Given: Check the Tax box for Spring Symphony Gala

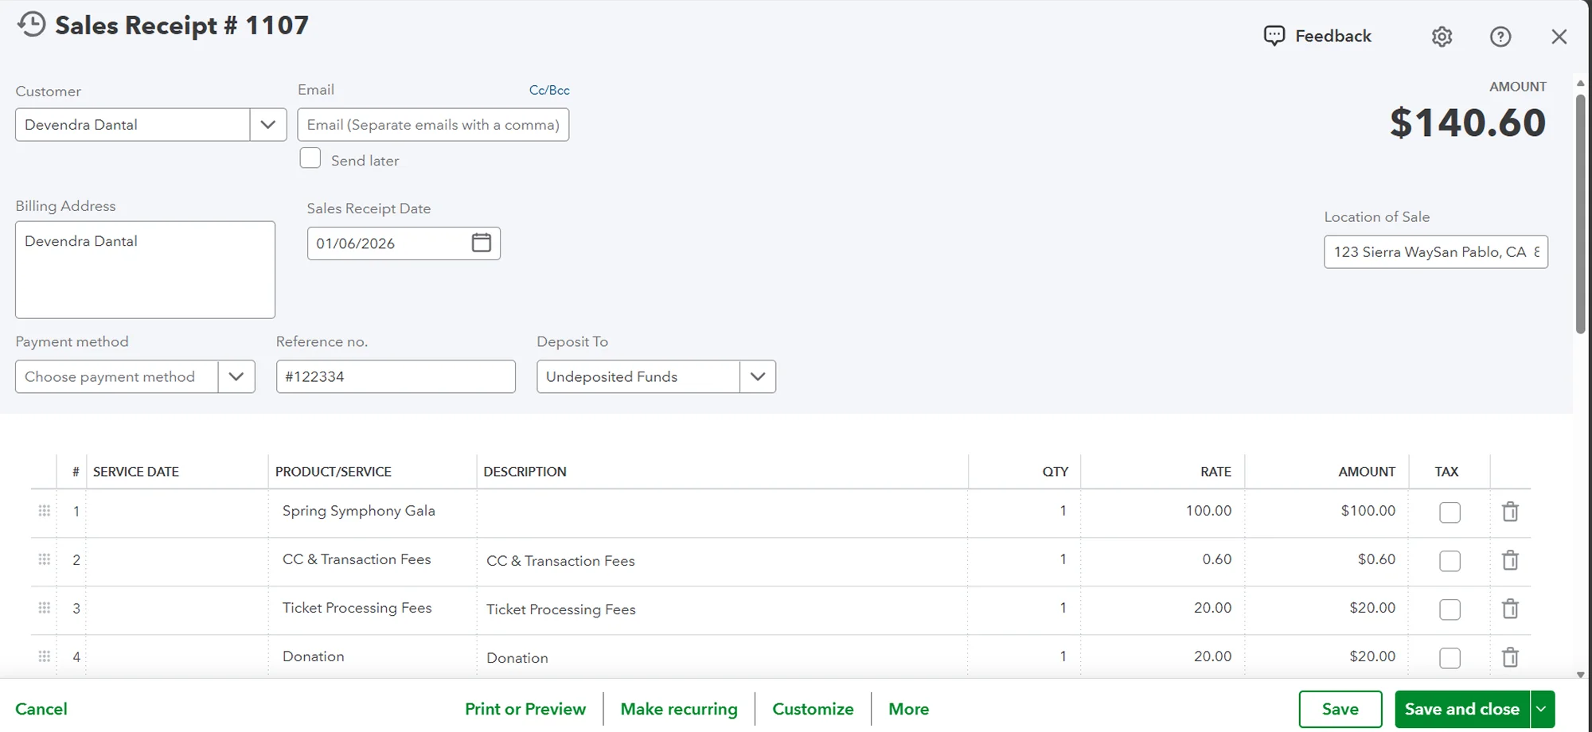Looking at the screenshot, I should pyautogui.click(x=1449, y=512).
